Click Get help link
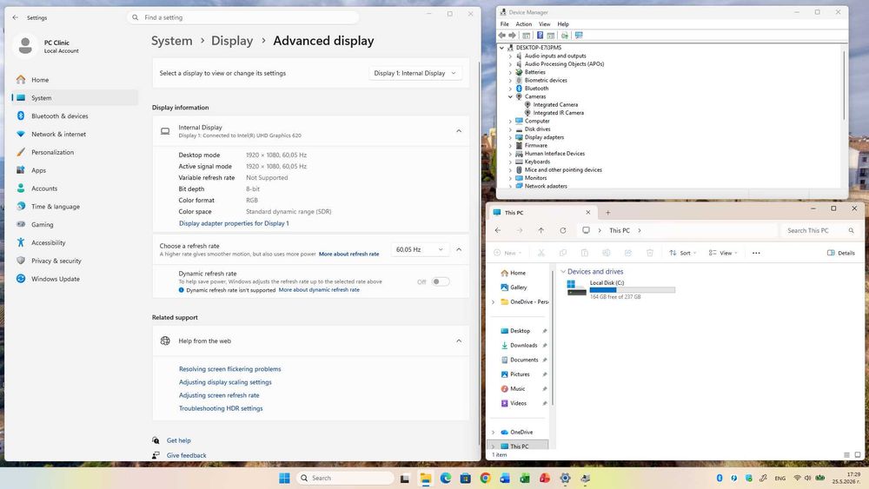 [x=178, y=441]
